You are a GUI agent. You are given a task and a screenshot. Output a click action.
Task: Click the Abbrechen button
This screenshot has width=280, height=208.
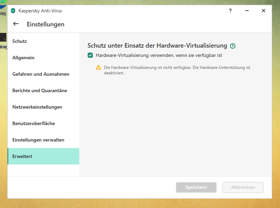click(x=243, y=187)
